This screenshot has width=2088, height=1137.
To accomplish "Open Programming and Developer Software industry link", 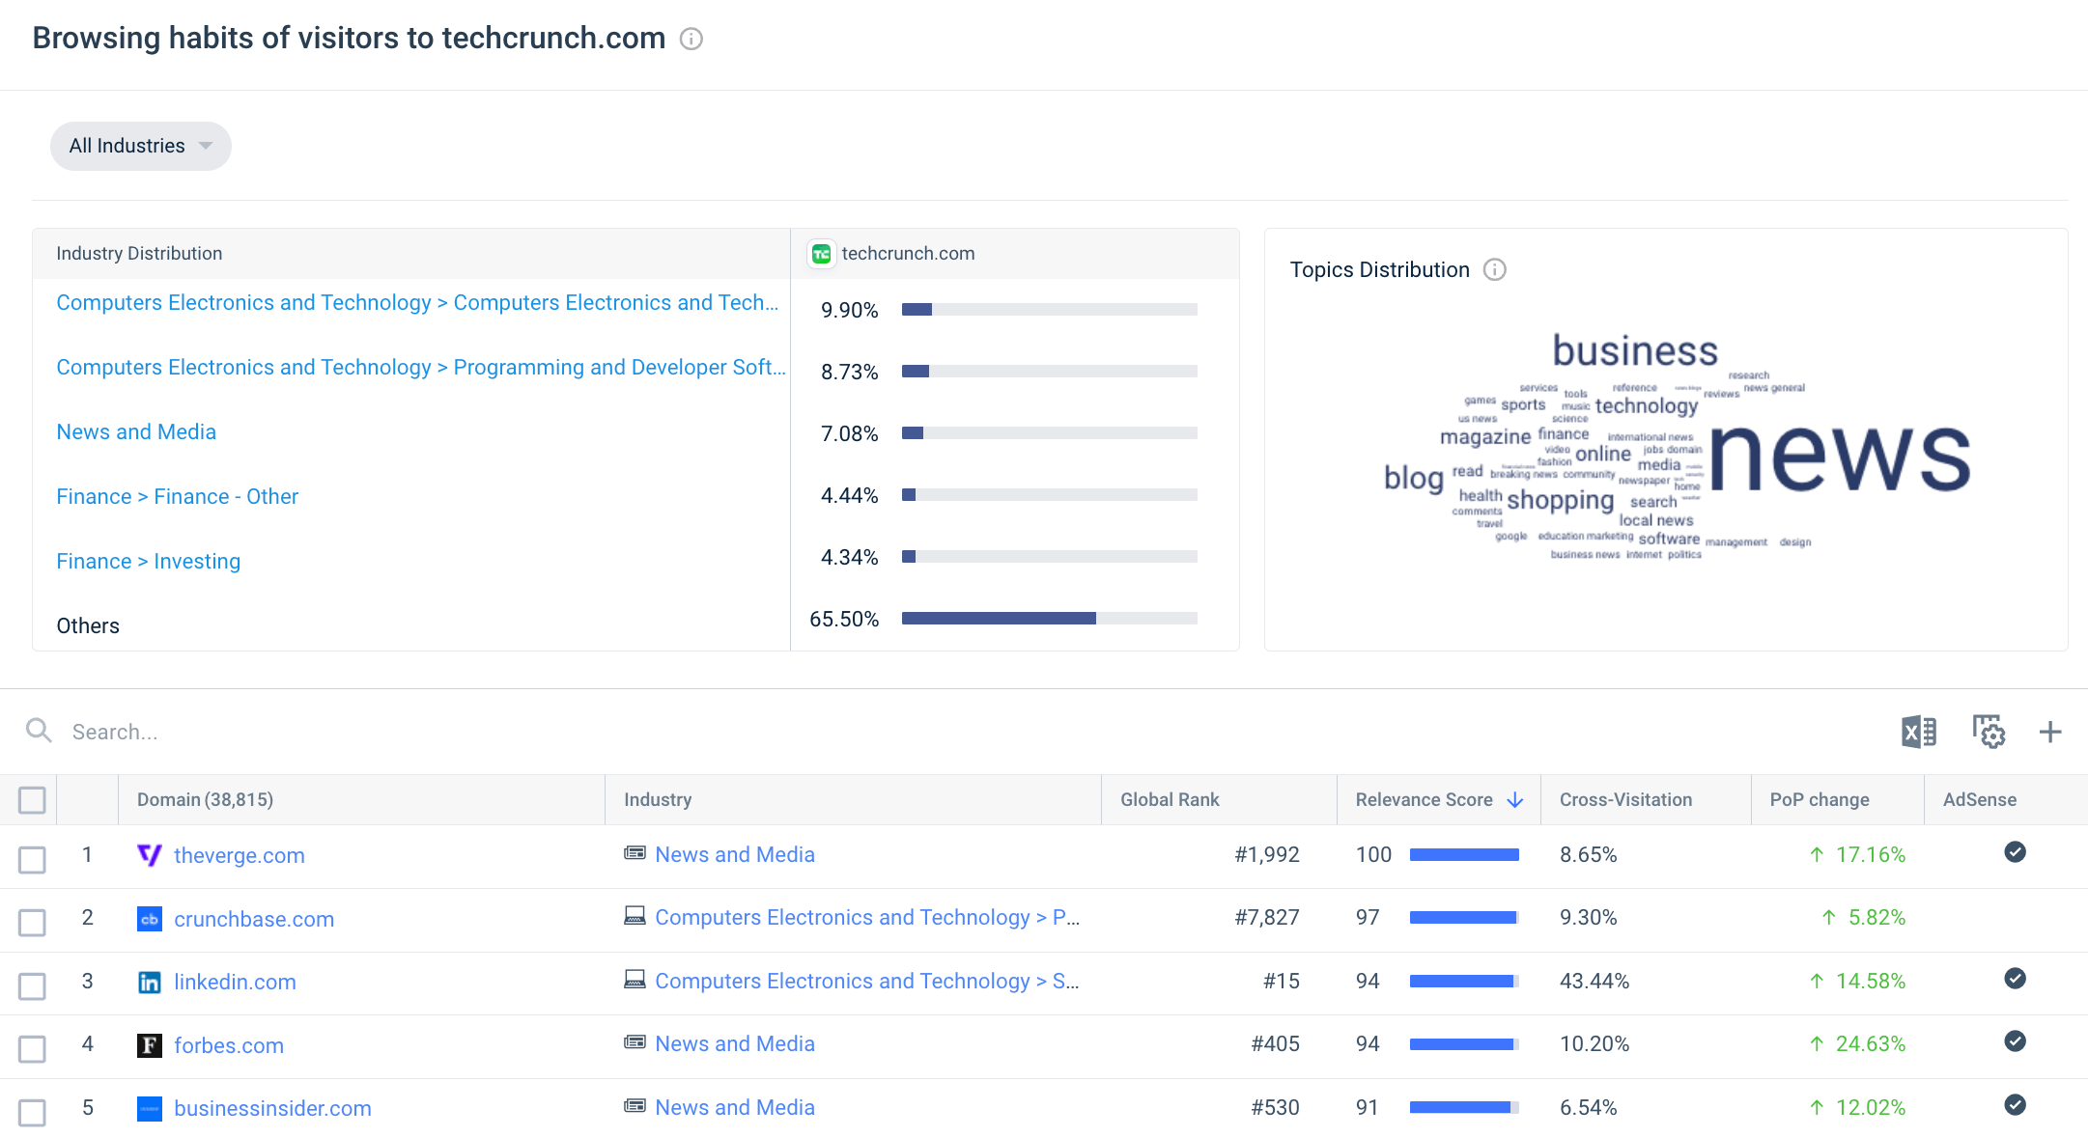I will click(421, 368).
